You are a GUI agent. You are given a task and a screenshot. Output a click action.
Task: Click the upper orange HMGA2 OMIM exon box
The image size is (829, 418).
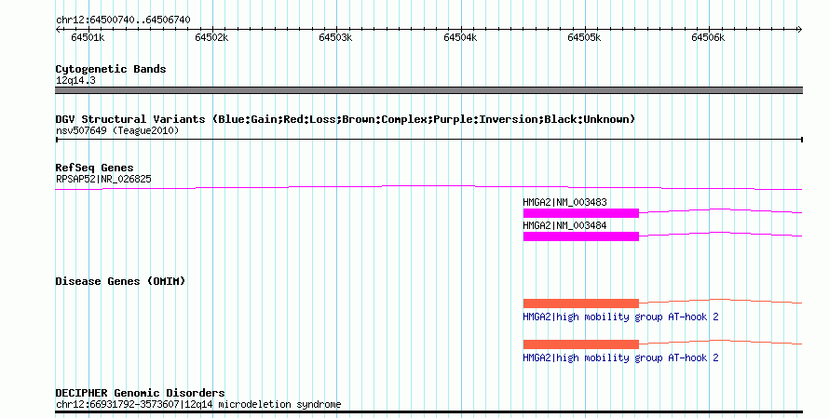[x=581, y=303]
